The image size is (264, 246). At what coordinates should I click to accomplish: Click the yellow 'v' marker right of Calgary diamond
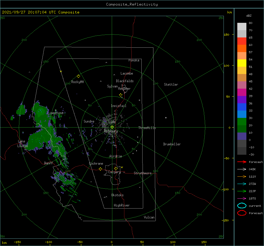pos(122,167)
